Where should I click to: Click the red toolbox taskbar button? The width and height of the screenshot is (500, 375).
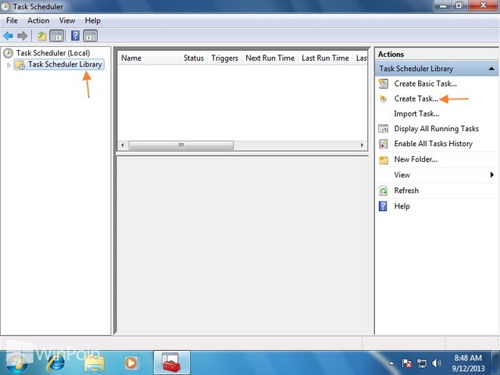click(x=172, y=362)
